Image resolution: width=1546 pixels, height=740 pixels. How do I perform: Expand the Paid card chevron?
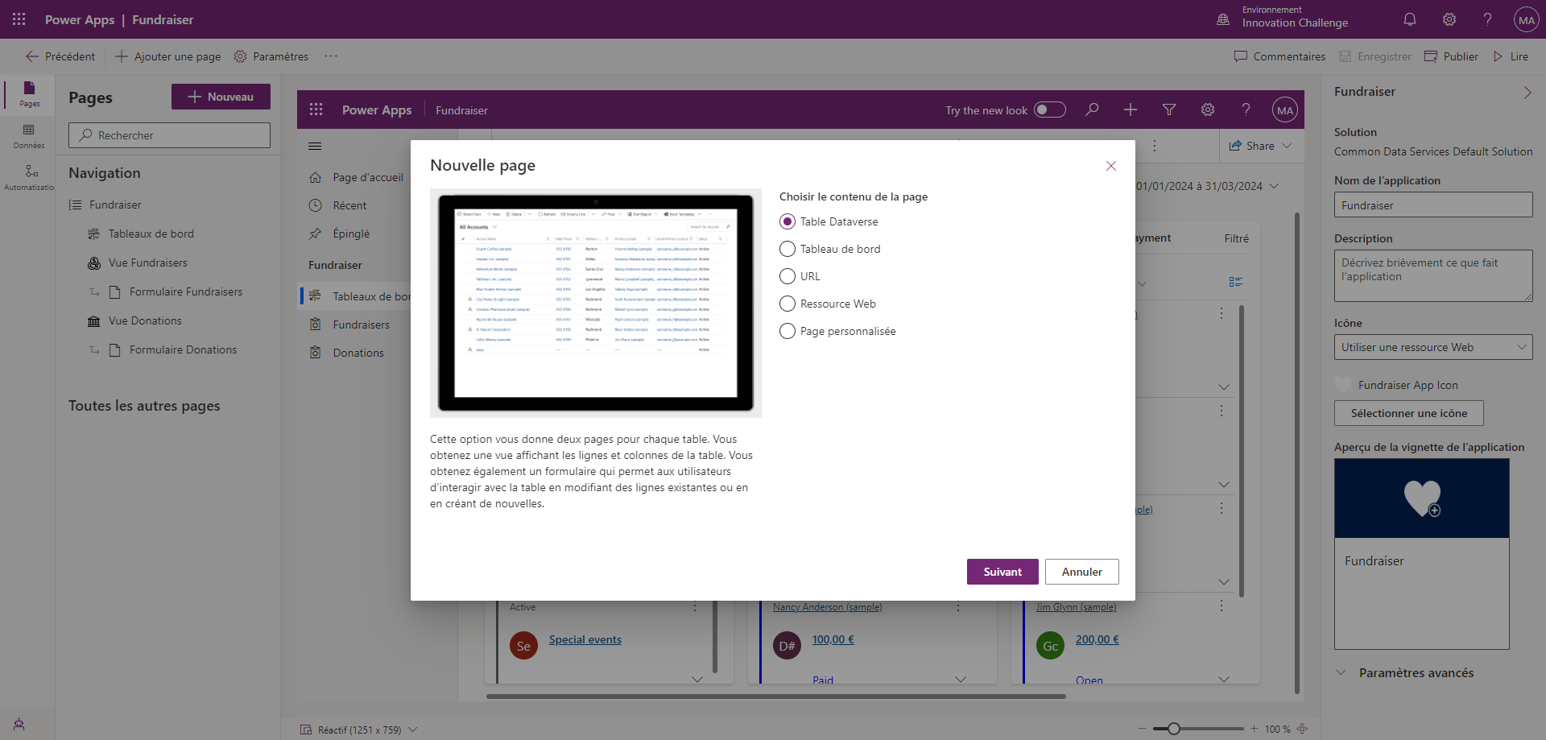click(x=961, y=680)
